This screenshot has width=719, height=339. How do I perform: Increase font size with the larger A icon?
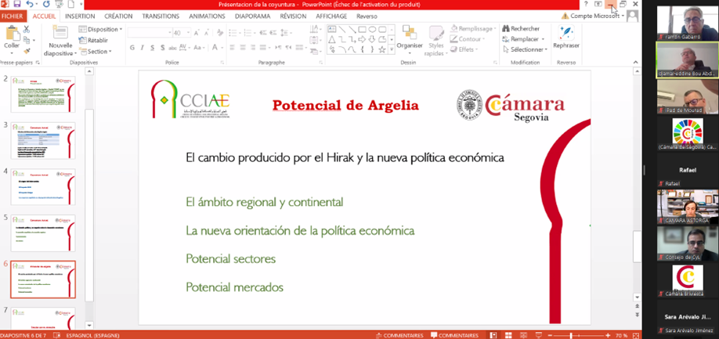point(197,33)
